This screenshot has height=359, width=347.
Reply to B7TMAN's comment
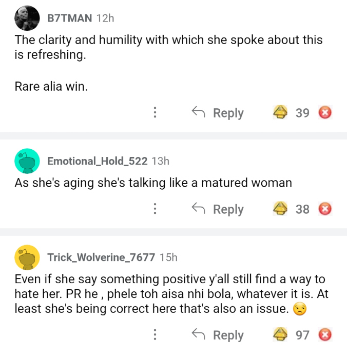(x=218, y=112)
